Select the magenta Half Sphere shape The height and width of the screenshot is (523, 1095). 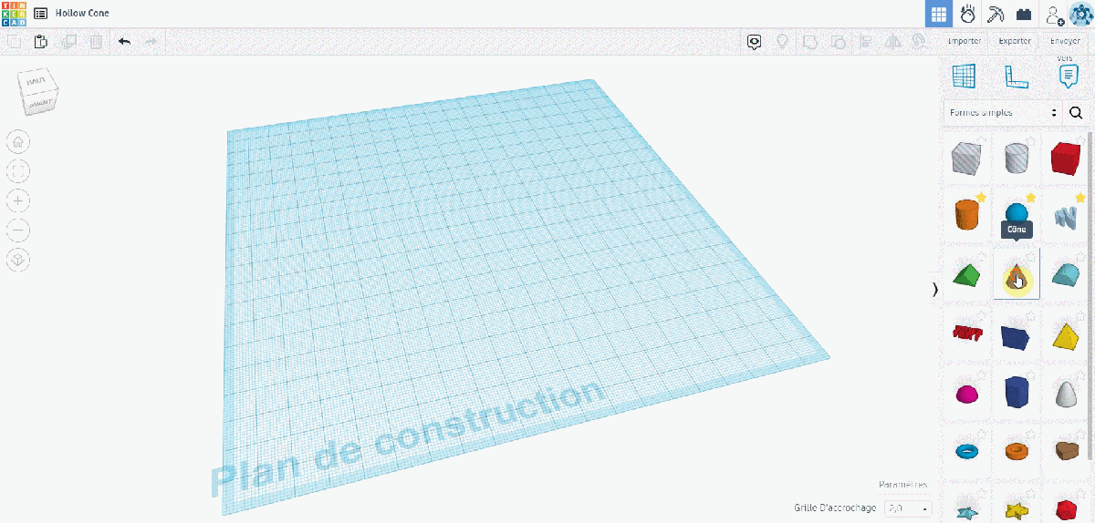[965, 393]
